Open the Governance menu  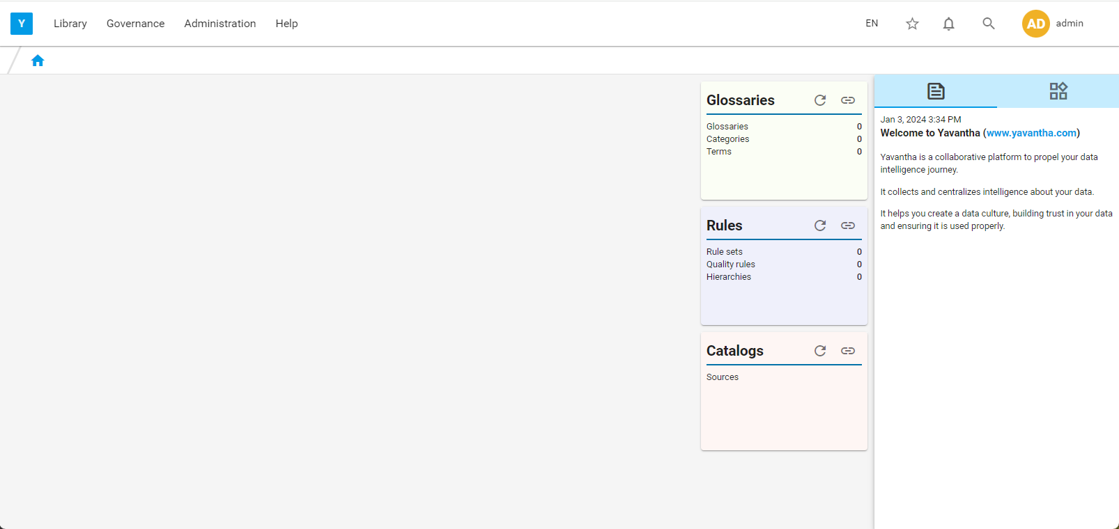(136, 24)
